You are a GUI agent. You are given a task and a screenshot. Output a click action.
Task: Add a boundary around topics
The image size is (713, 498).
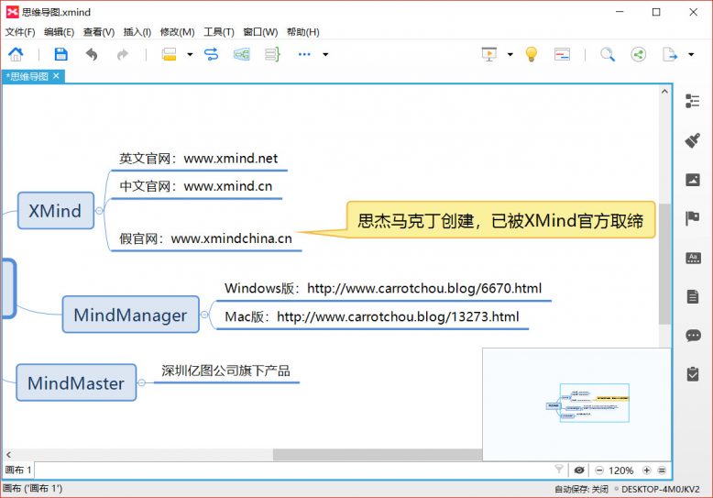click(x=241, y=55)
